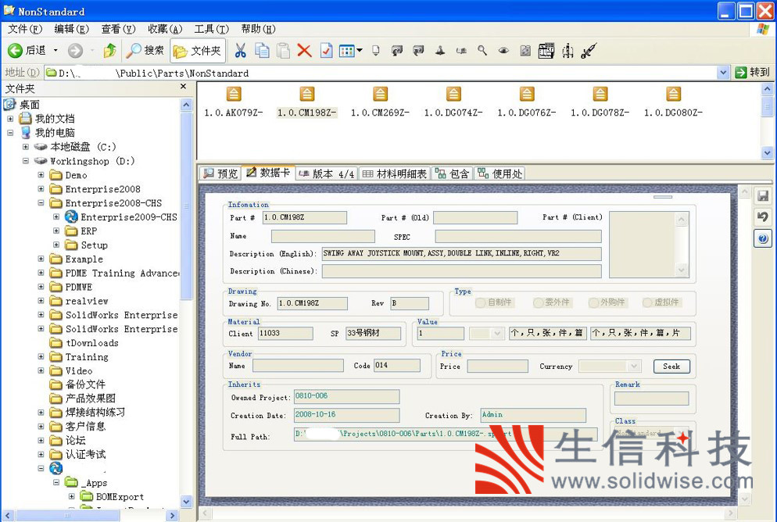The height and width of the screenshot is (522, 777).
Task: Select file 1.0.DG076Z-
Action: point(527,102)
